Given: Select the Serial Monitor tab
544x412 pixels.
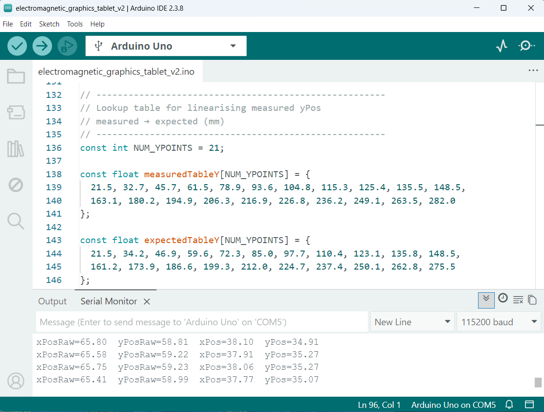Looking at the screenshot, I should click(109, 302).
